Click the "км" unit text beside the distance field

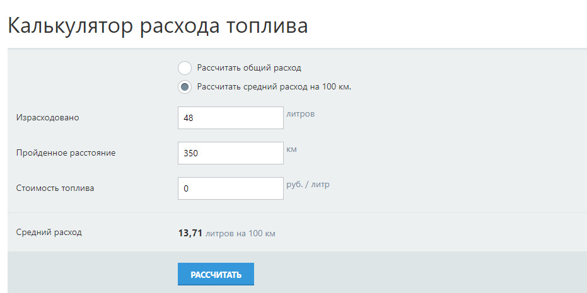click(291, 149)
